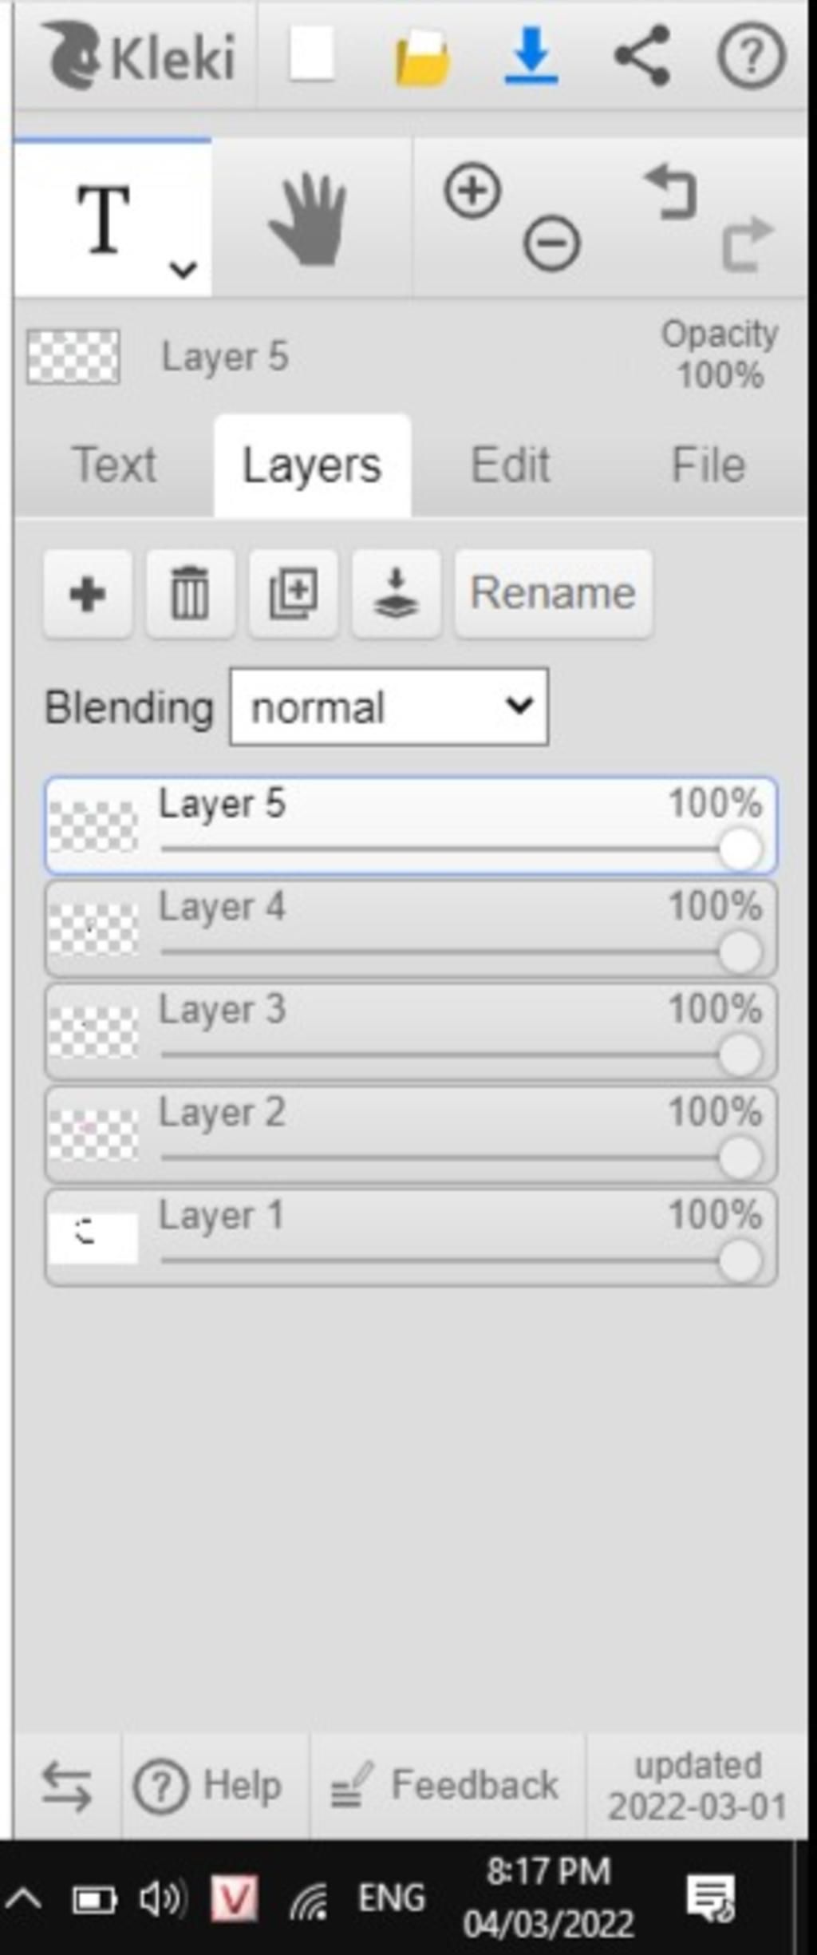817x1955 pixels.
Task: Click the new image blank page icon
Action: 310,54
